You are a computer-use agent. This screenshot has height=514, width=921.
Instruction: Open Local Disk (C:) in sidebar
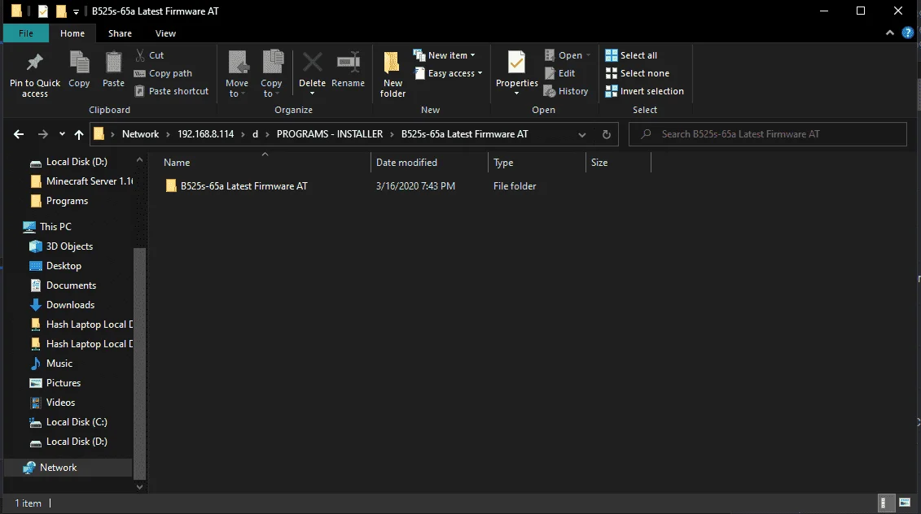click(68, 422)
